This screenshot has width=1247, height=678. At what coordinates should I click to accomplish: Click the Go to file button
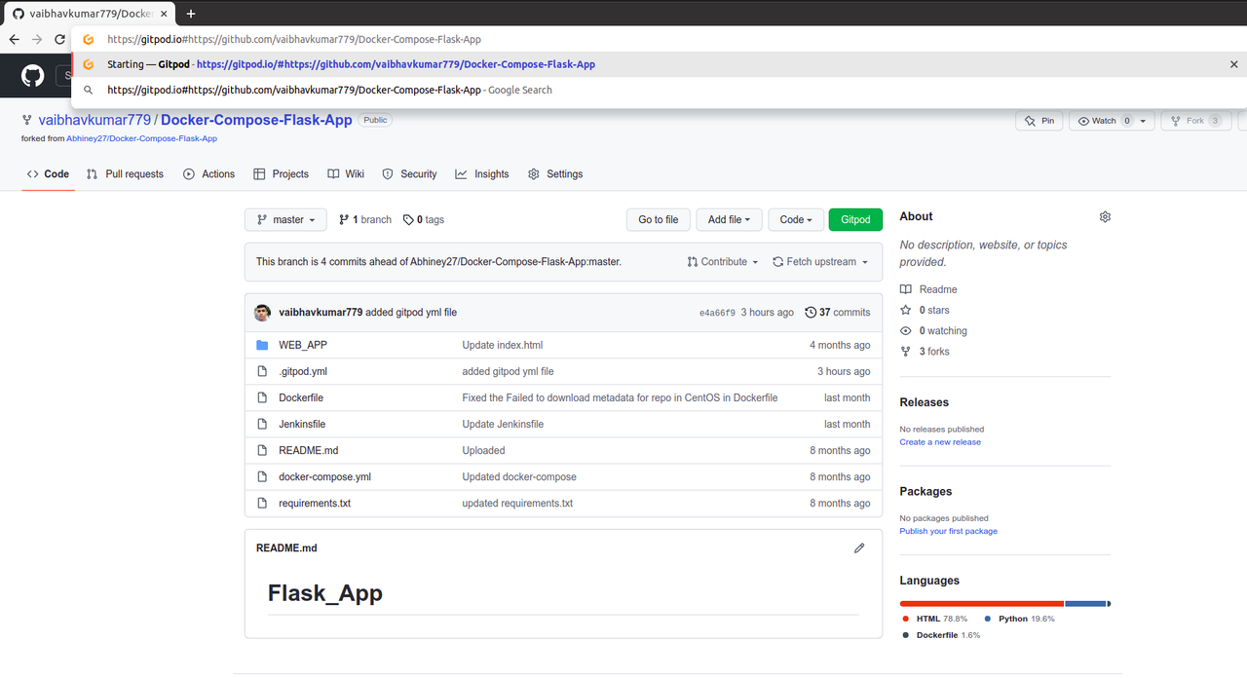(659, 220)
